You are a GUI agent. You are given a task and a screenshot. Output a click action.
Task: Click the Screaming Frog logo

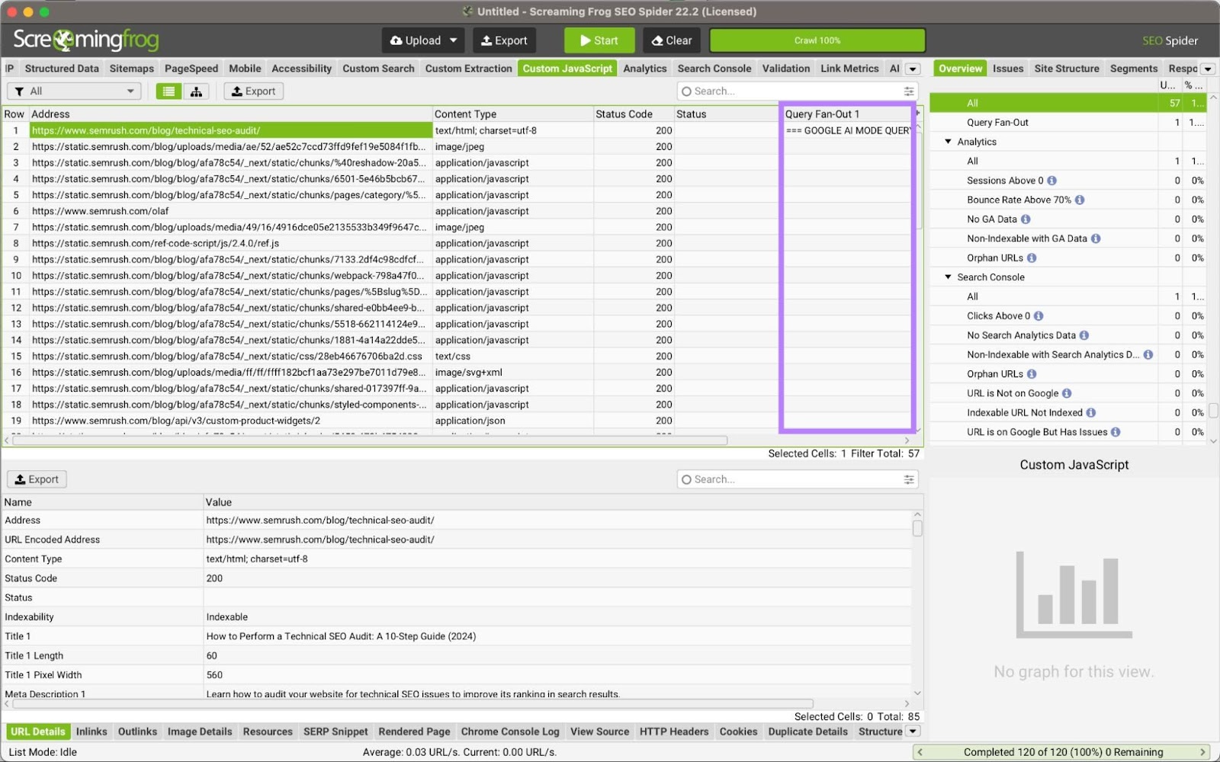(86, 40)
